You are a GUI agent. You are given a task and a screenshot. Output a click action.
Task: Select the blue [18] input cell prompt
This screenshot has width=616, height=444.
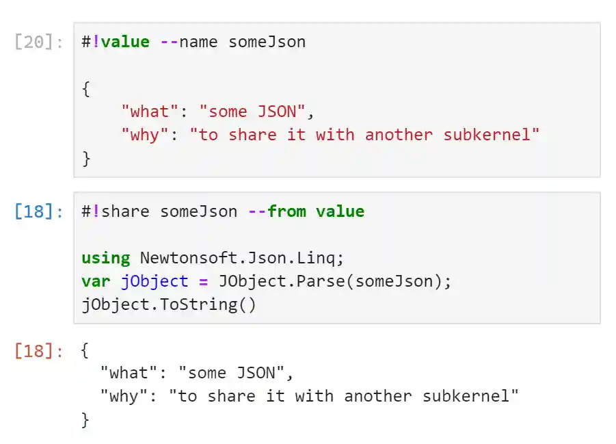pos(39,211)
